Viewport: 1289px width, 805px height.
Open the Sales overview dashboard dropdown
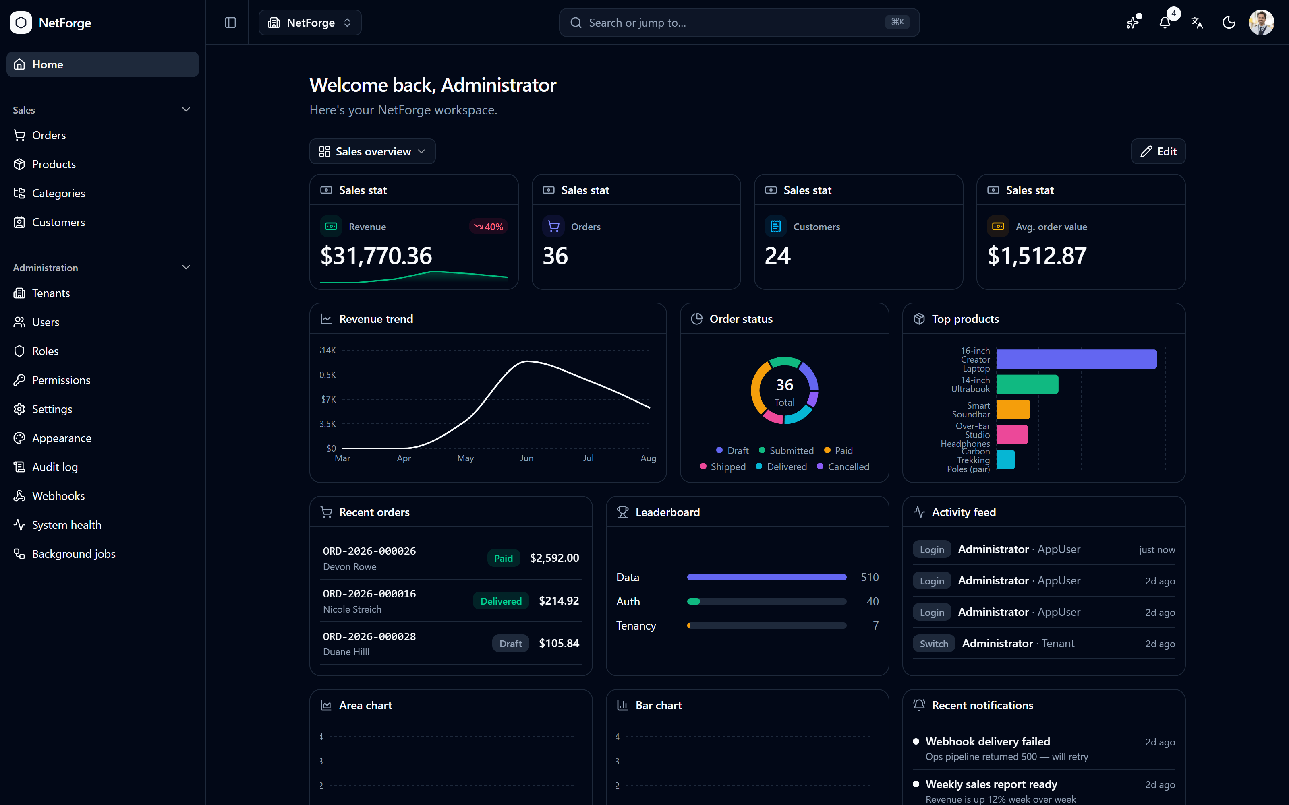coord(372,151)
